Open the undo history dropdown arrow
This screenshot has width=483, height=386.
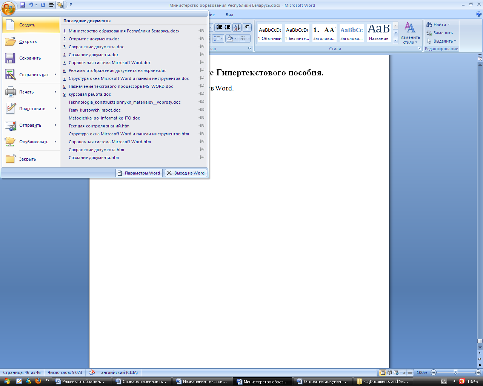click(x=36, y=5)
